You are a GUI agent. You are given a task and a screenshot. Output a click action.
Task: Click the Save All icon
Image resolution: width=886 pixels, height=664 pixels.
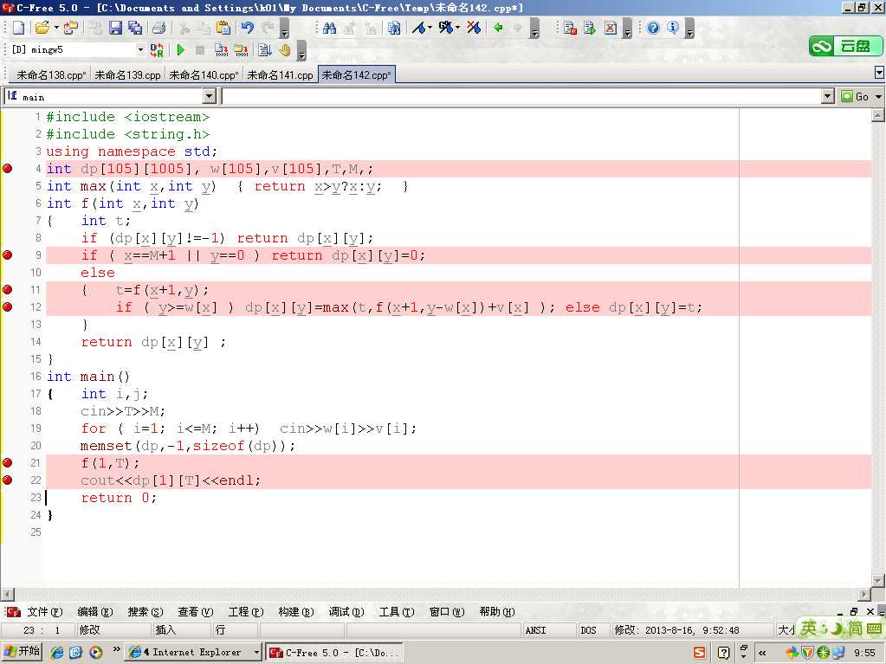pos(135,28)
